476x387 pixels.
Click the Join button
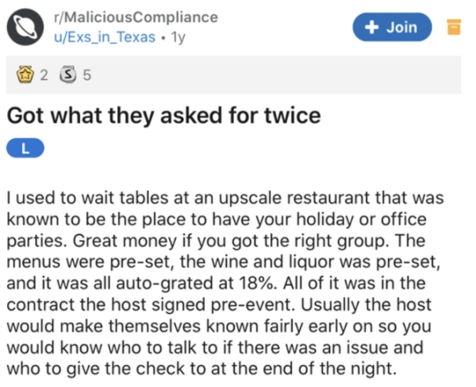coord(393,27)
